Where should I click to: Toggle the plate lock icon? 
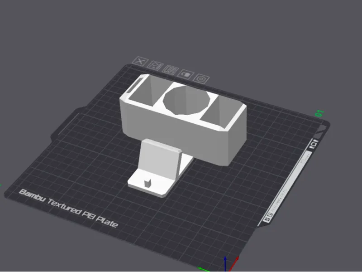click(x=186, y=74)
